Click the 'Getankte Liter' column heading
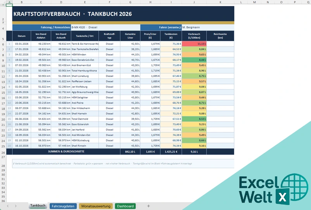311x210 pixels. (x=130, y=36)
